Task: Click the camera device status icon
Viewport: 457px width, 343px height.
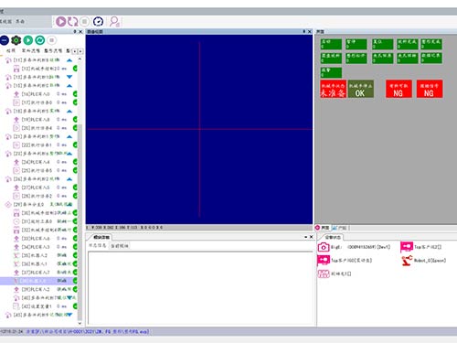Action: coord(324,247)
